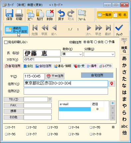Click the 印刷 printer icon
The image size is (131, 143).
tap(19, 13)
